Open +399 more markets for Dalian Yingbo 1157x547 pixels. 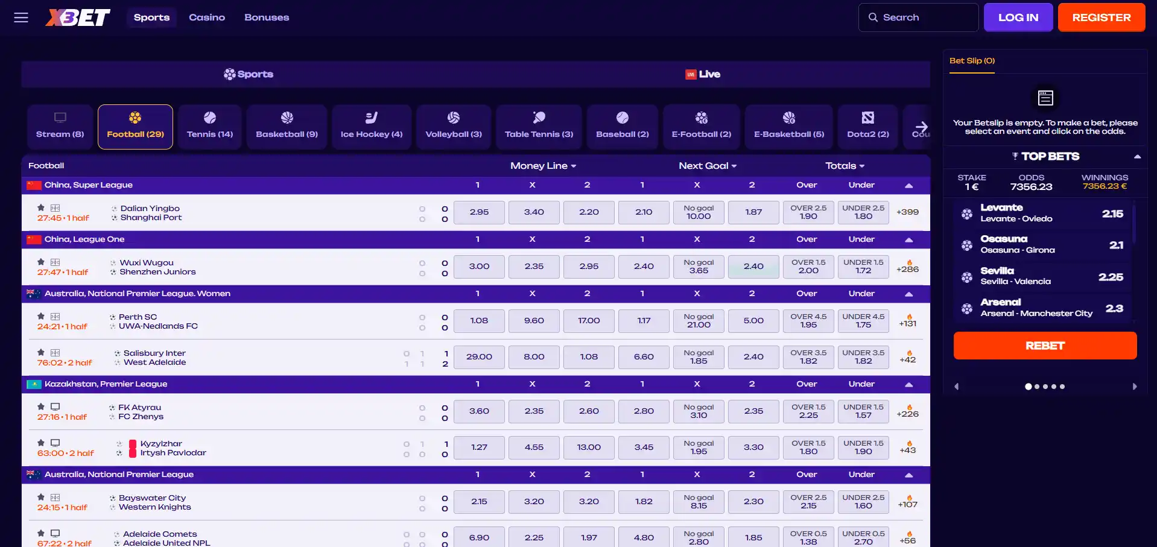(x=907, y=212)
